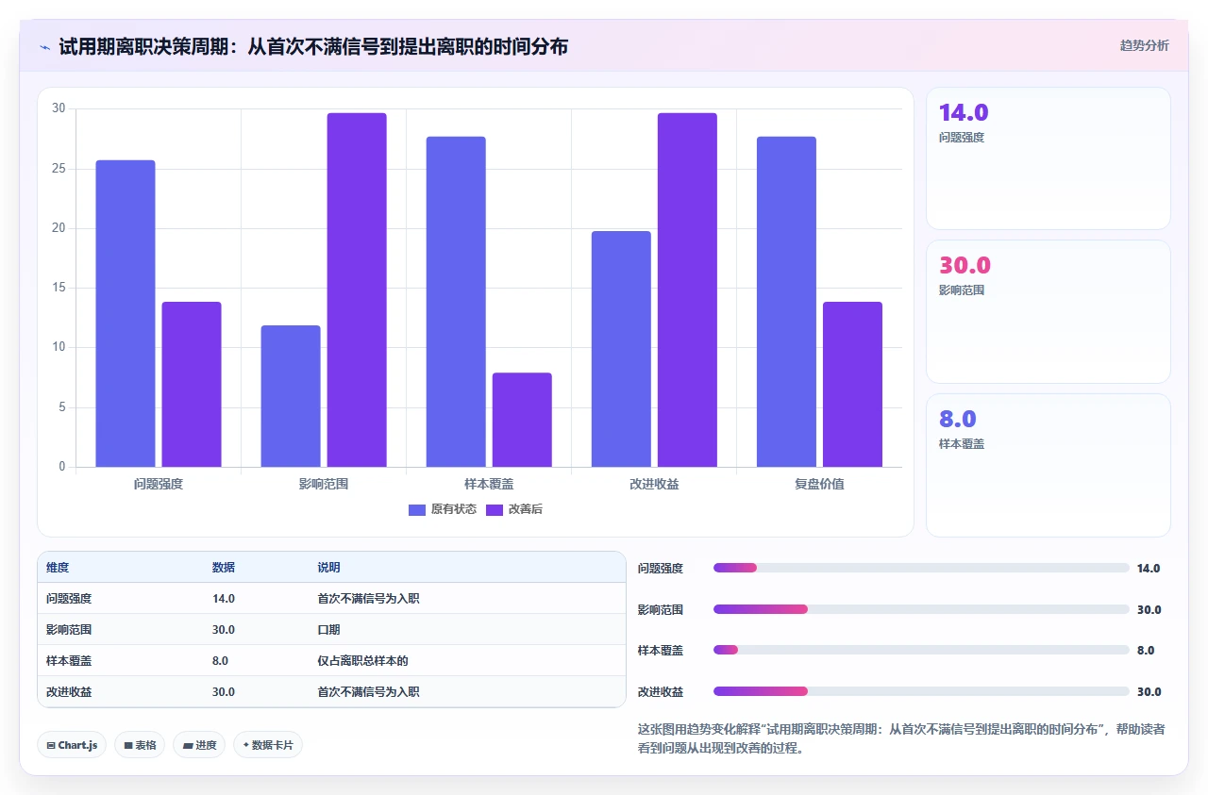The image size is (1208, 795).
Task: Click the 14.0 value beside 问题强度 progress
Action: (x=1149, y=568)
